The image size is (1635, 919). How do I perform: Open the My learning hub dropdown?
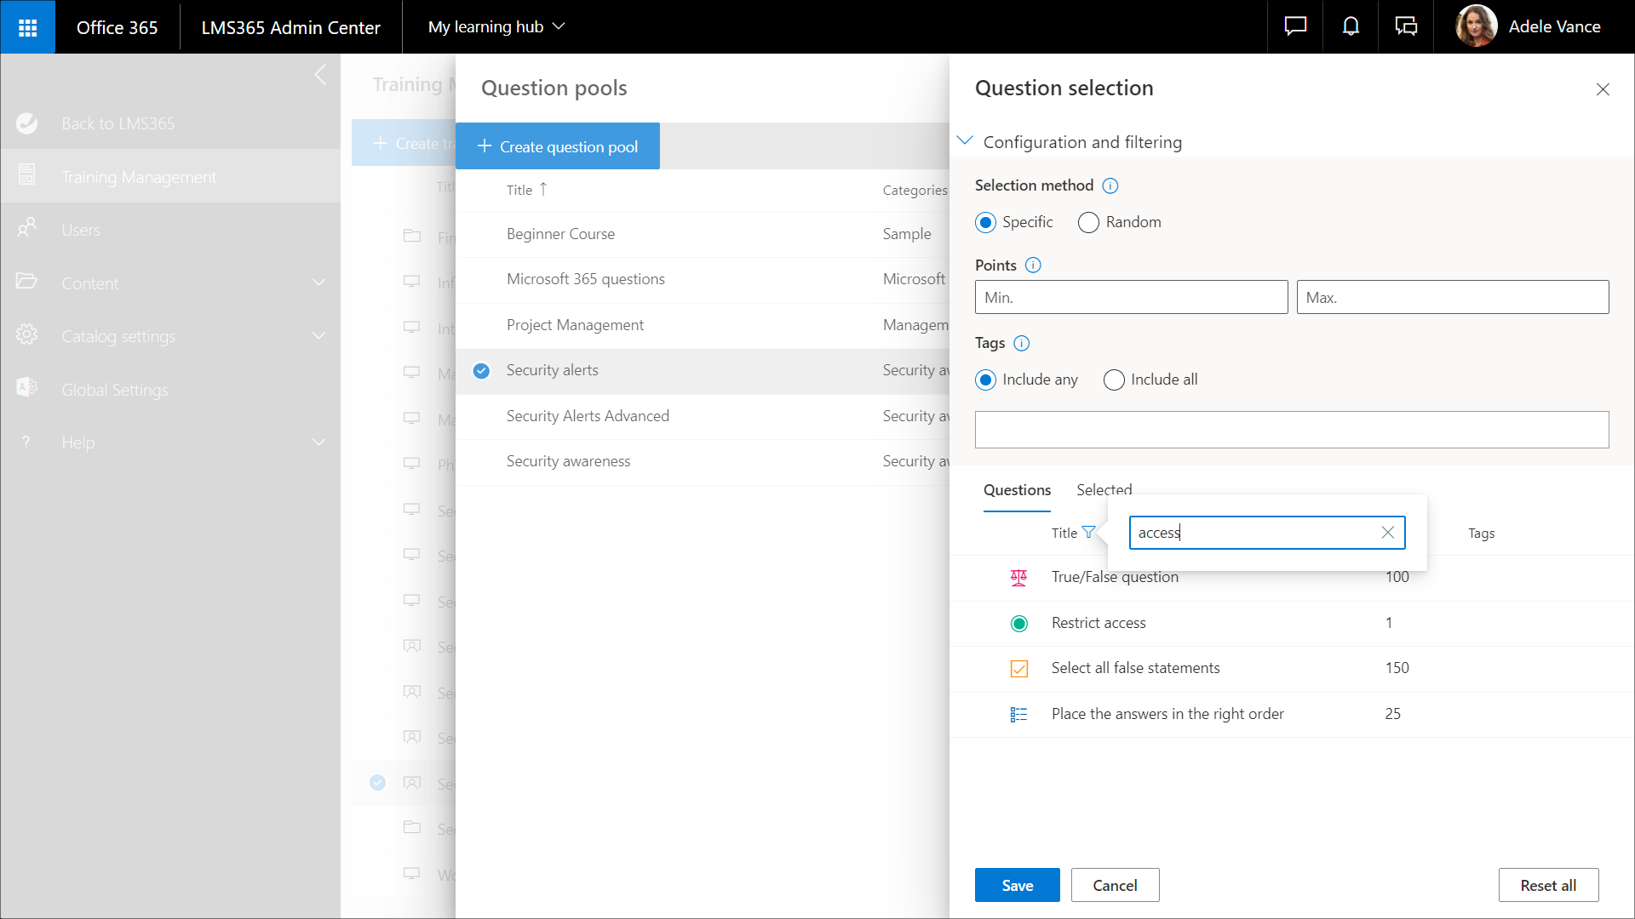(496, 27)
